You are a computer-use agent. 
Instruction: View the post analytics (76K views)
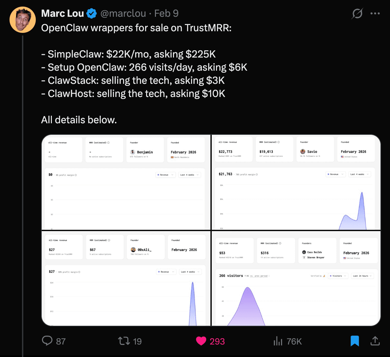278,341
